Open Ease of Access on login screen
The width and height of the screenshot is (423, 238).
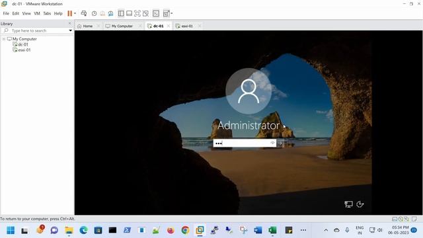coord(360,204)
